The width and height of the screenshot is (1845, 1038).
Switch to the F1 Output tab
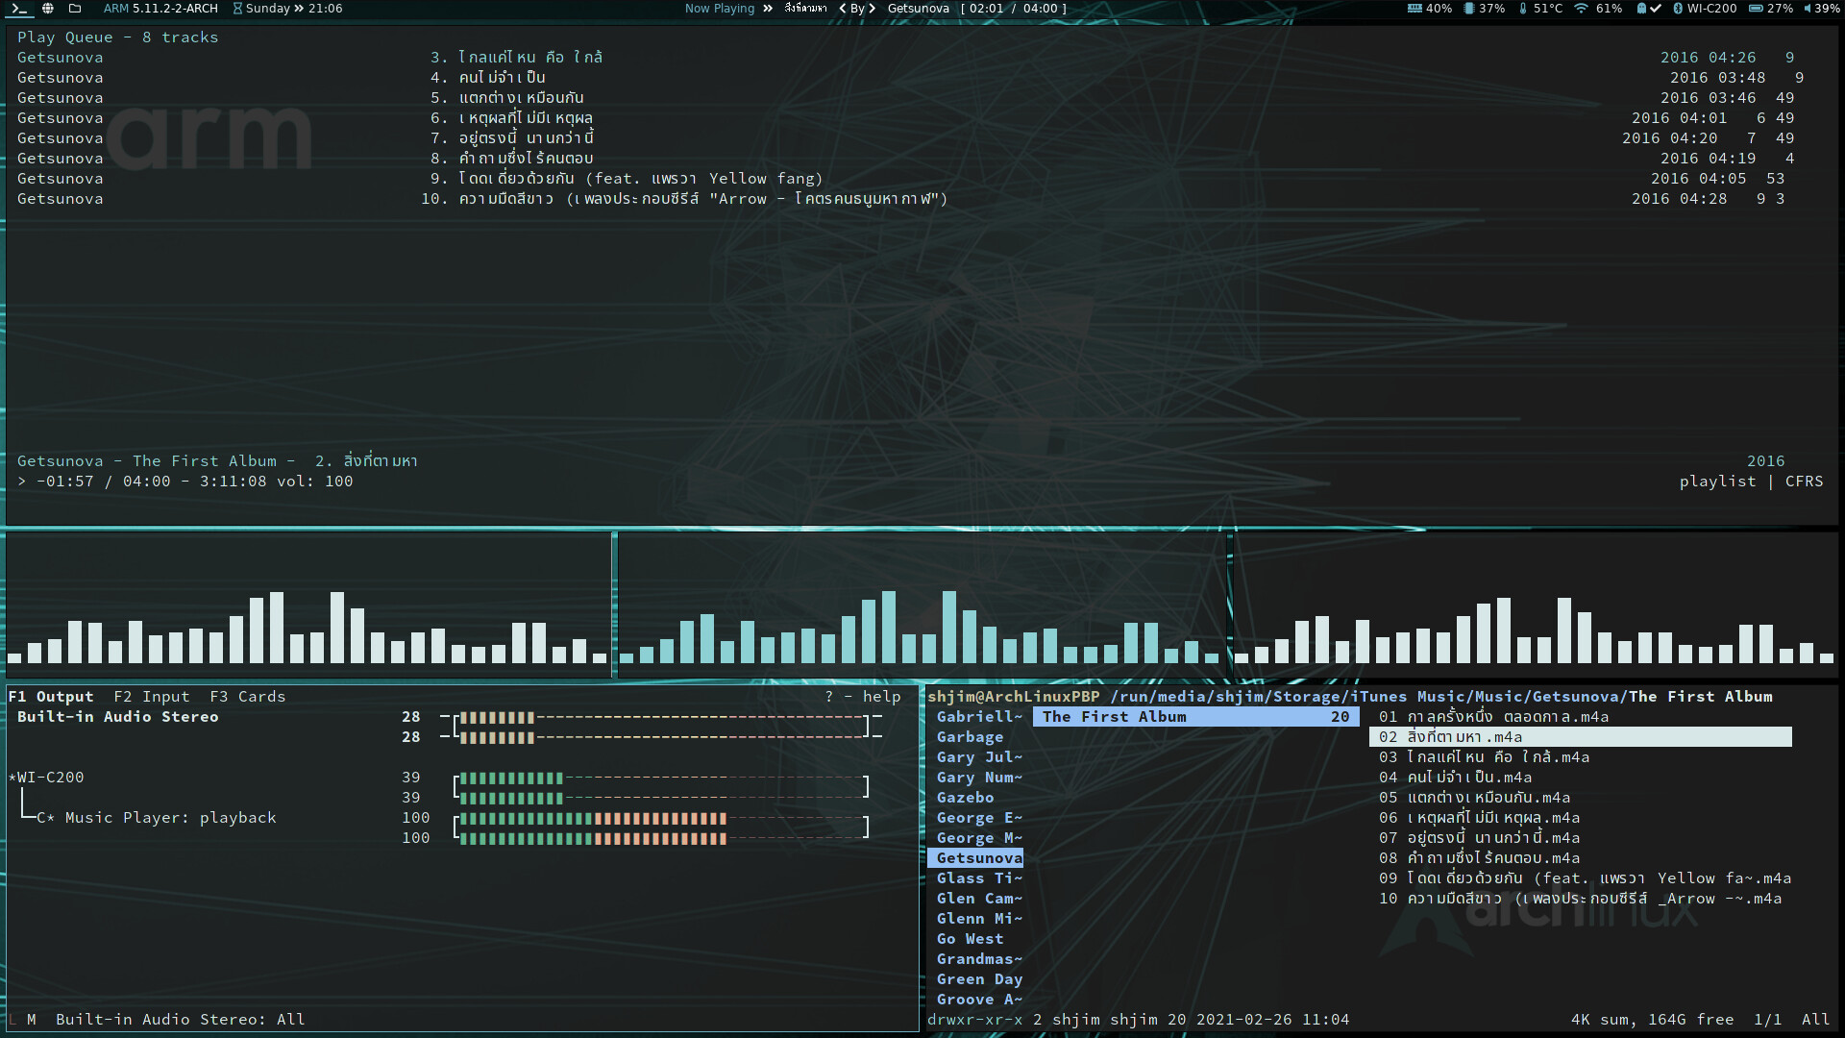pyautogui.click(x=51, y=697)
